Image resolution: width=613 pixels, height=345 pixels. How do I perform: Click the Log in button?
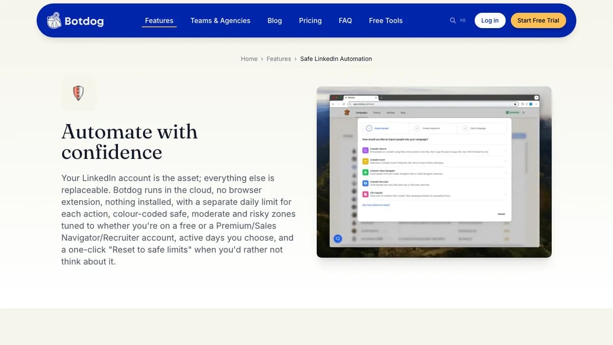coord(490,20)
